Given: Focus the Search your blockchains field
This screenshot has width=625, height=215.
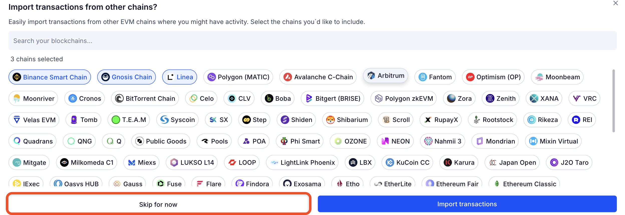Looking at the screenshot, I should click(x=312, y=41).
